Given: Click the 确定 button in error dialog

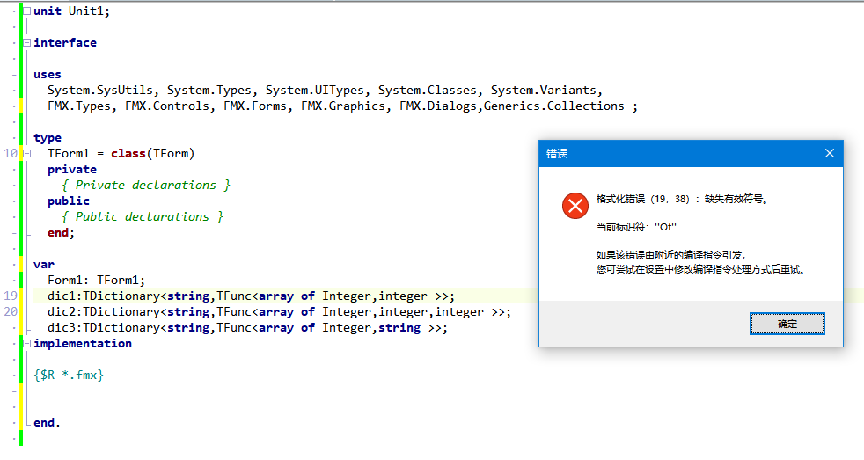Looking at the screenshot, I should point(787,324).
